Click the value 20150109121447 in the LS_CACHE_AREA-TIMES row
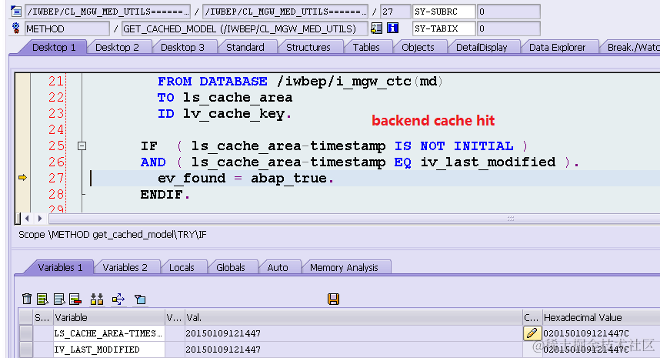 pos(223,333)
